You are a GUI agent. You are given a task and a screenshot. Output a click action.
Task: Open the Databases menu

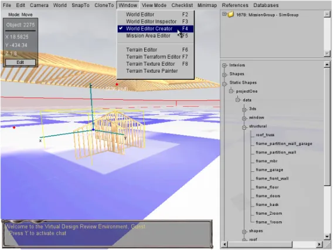coord(266,5)
